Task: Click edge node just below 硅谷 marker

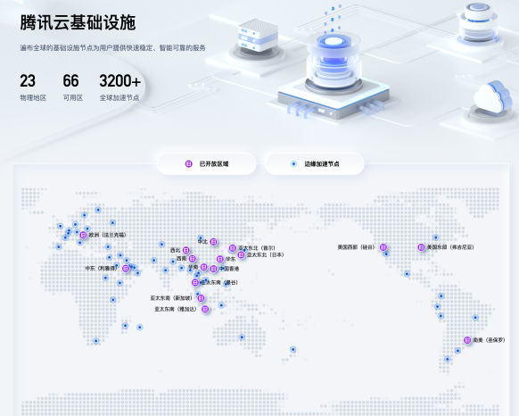Action: [x=386, y=254]
